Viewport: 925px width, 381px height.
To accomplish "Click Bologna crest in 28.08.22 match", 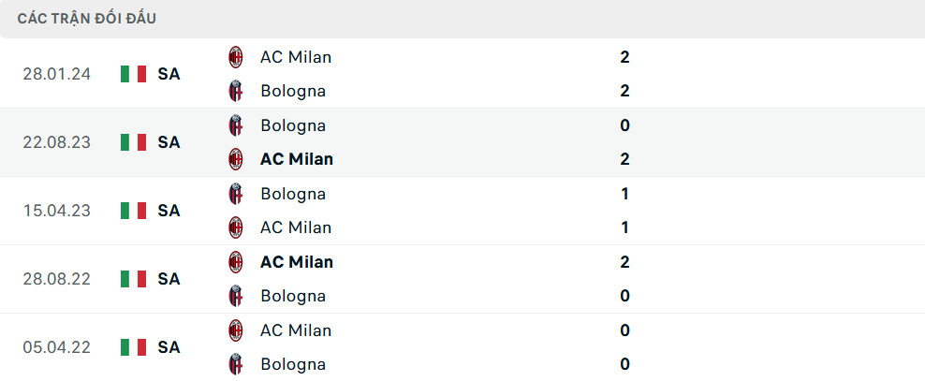I will click(x=236, y=296).
